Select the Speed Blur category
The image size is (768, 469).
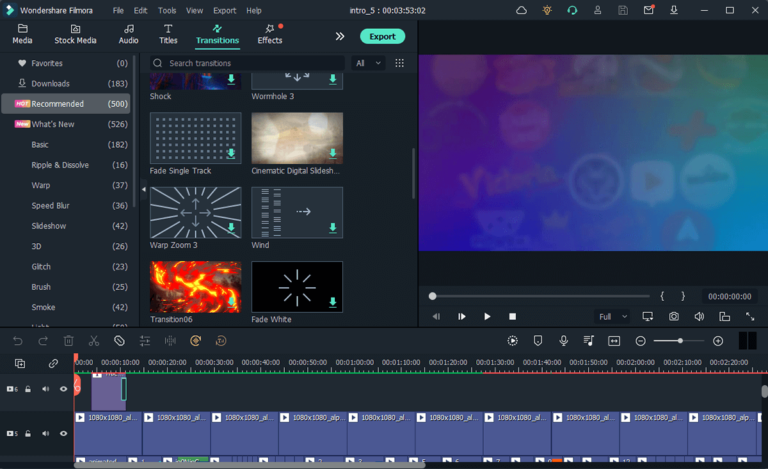[x=66, y=205]
